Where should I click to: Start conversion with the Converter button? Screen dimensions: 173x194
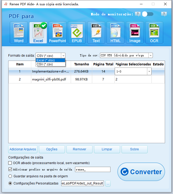pyautogui.click(x=141, y=172)
